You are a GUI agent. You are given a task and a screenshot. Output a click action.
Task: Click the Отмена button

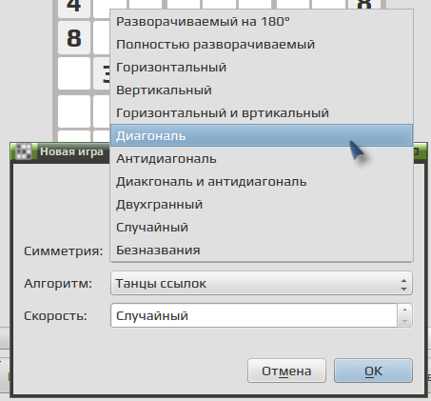coord(286,371)
